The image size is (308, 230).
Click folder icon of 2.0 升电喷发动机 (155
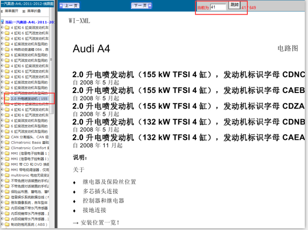[7, 98]
